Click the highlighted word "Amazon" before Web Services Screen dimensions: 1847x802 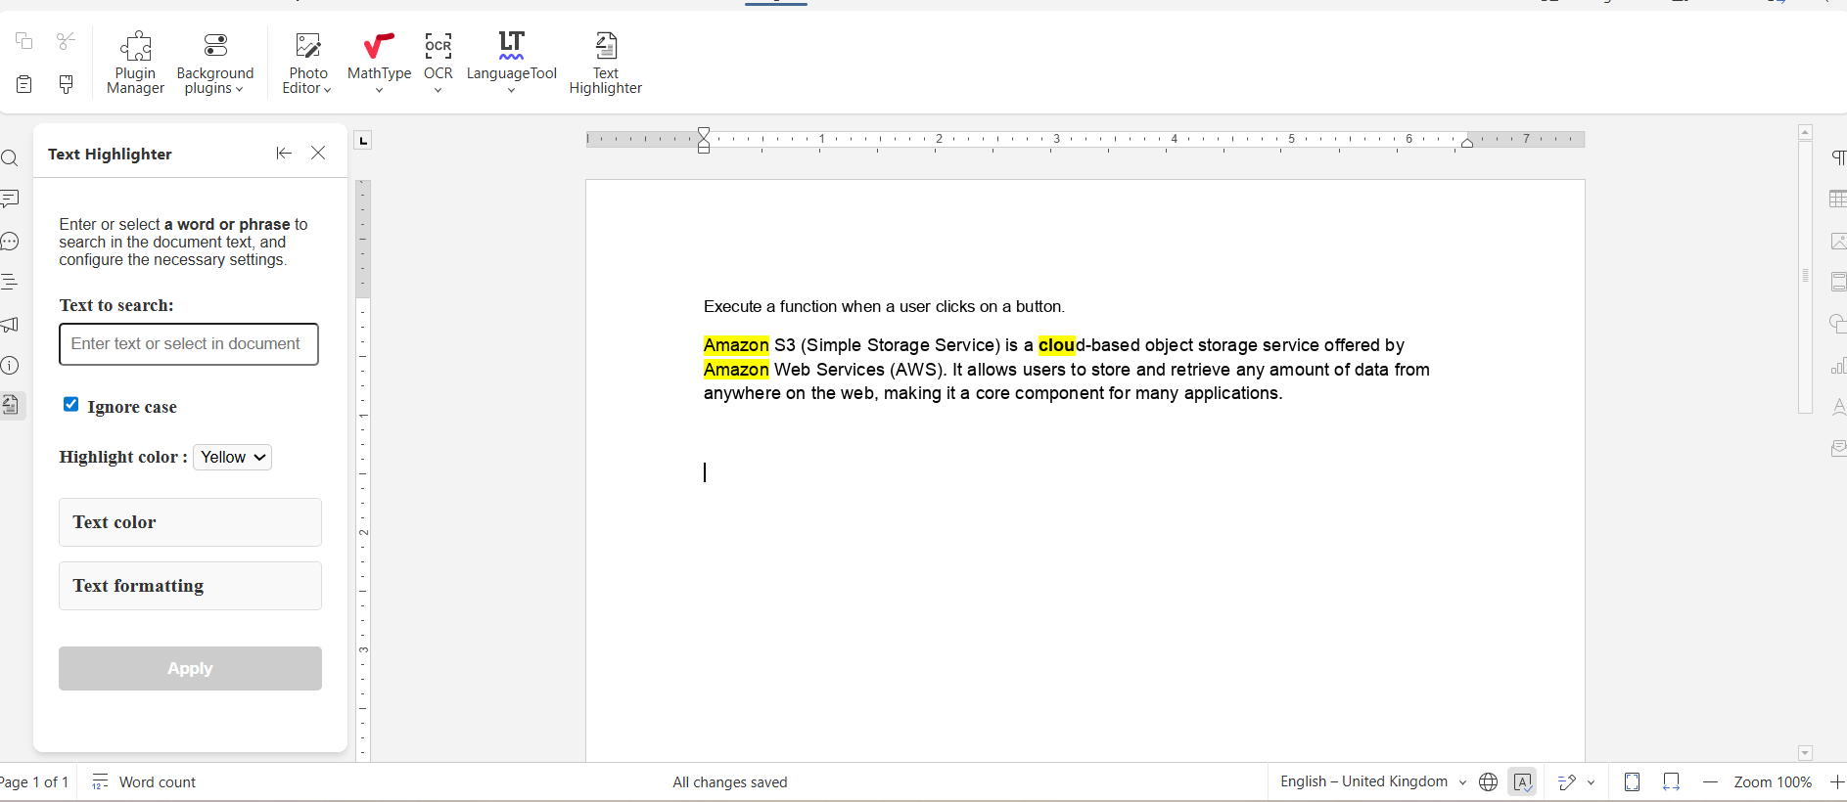(736, 370)
